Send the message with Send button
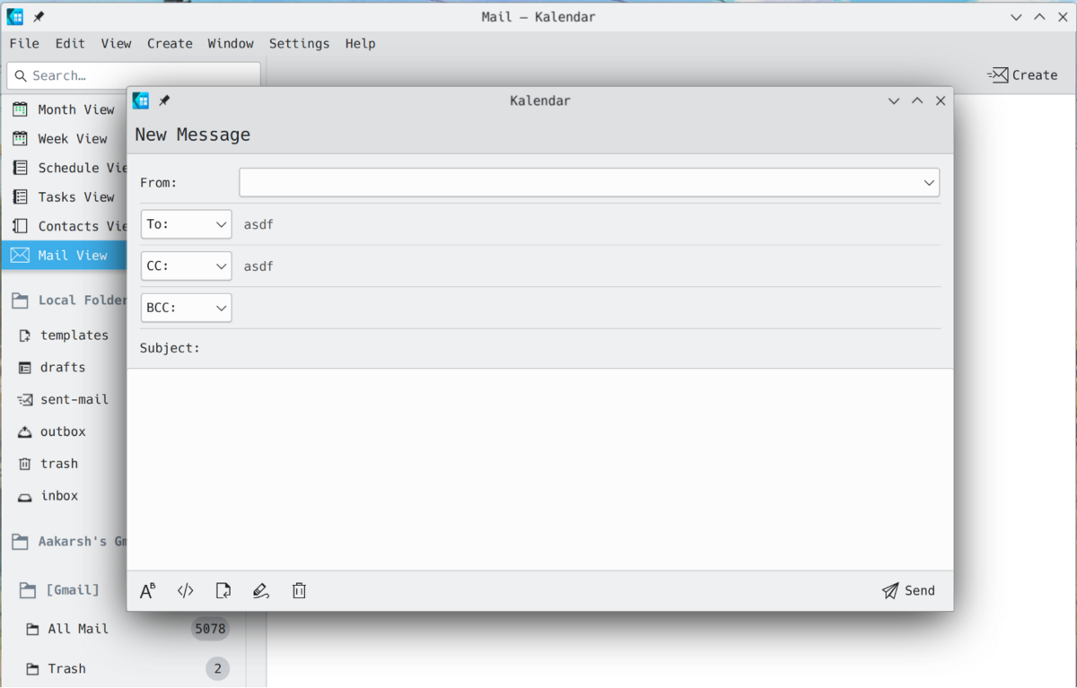 [908, 590]
